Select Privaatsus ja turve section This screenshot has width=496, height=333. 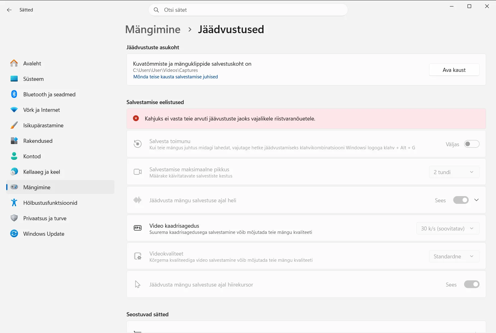tap(60, 218)
